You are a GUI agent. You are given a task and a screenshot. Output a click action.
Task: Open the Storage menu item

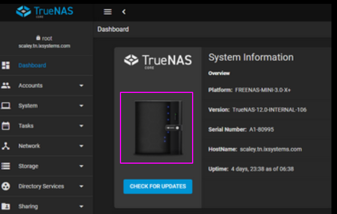pyautogui.click(x=46, y=166)
